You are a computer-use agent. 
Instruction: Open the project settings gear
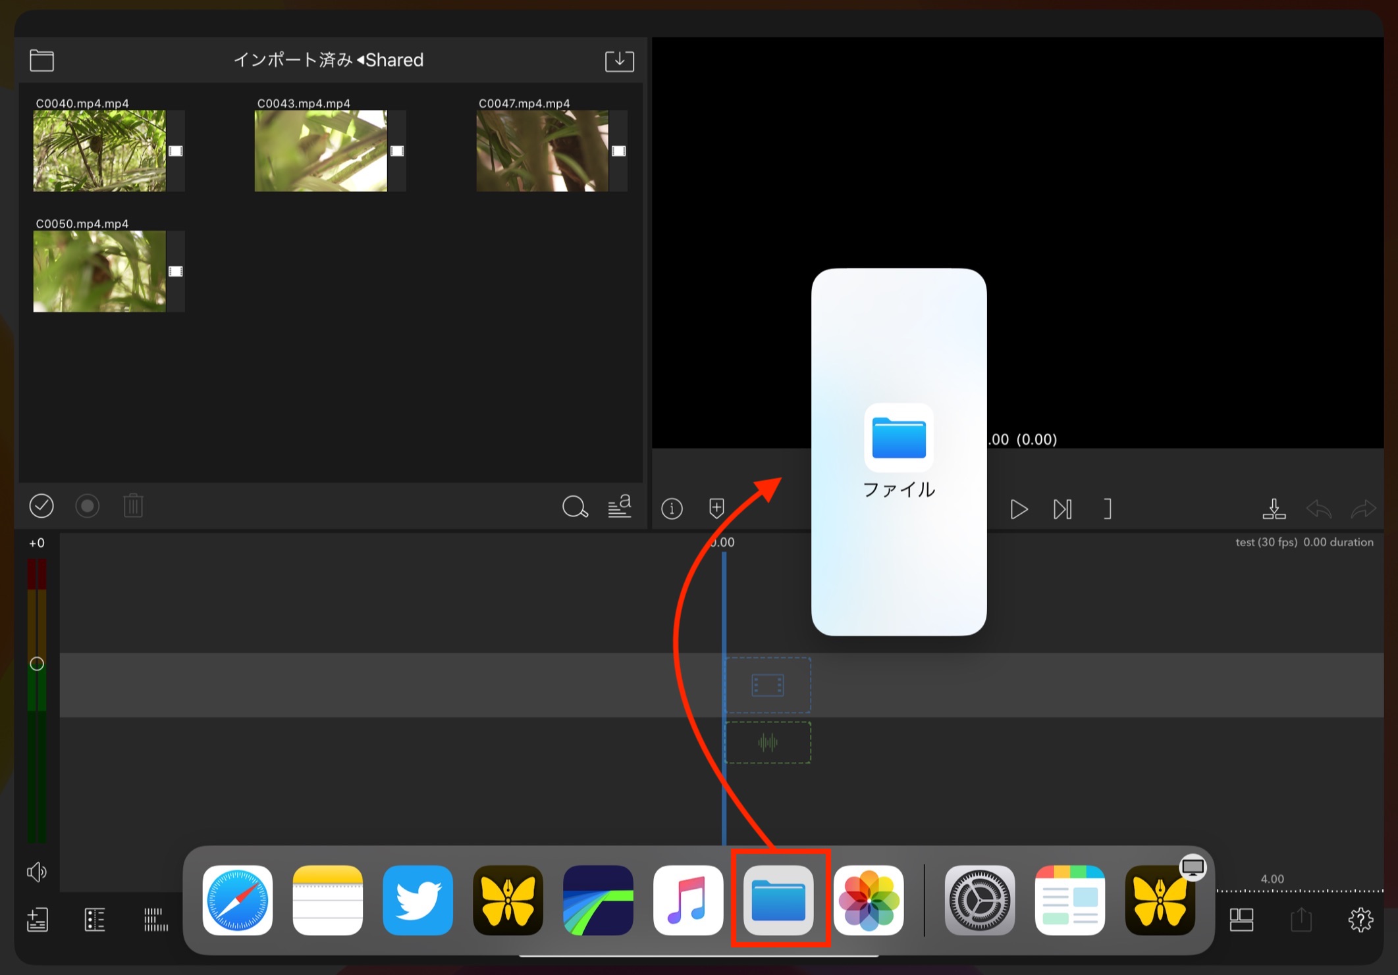coord(1360,920)
